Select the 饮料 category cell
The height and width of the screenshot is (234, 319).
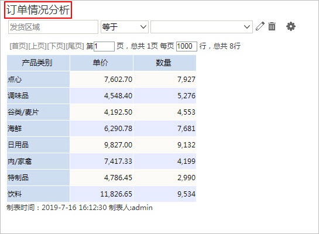[38, 194]
